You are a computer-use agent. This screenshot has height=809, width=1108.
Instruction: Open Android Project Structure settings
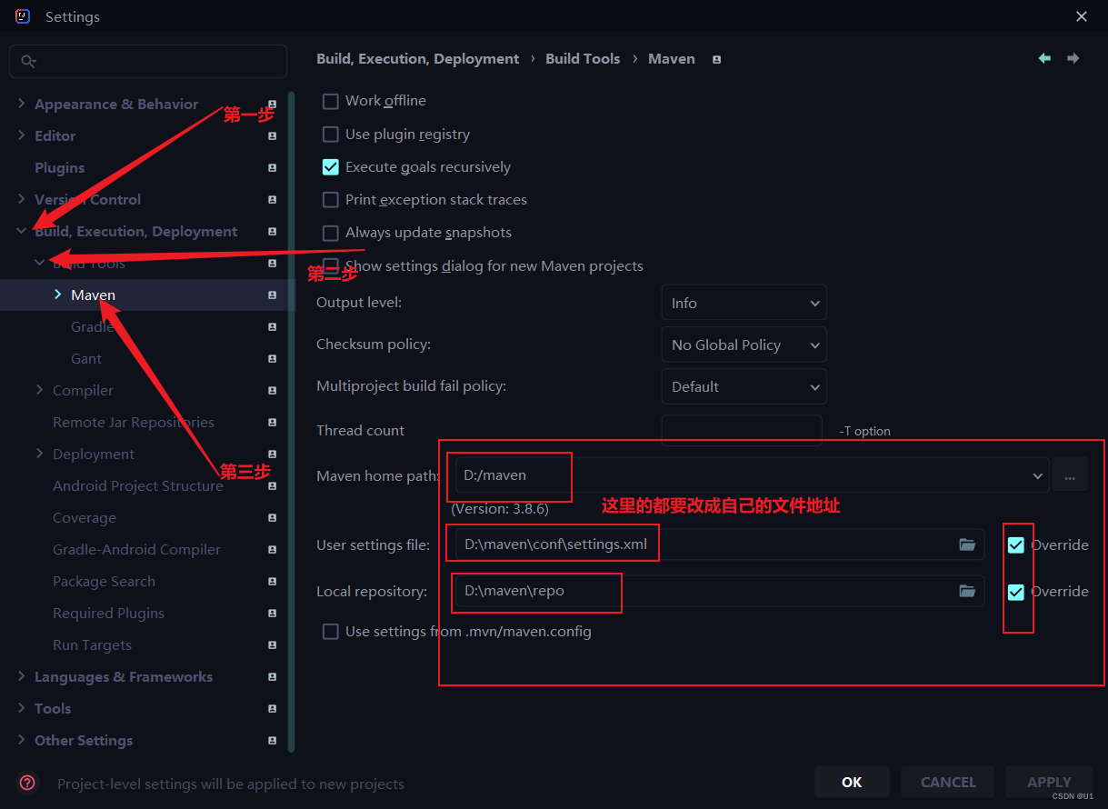[x=138, y=486]
